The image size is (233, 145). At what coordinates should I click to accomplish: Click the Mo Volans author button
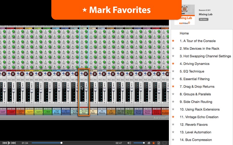coord(203,19)
